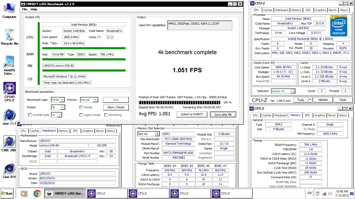Viewport: 355px width, 199px height.
Task: Click the Module Manuf. Ramaxel Technology field
Action: tap(178, 144)
